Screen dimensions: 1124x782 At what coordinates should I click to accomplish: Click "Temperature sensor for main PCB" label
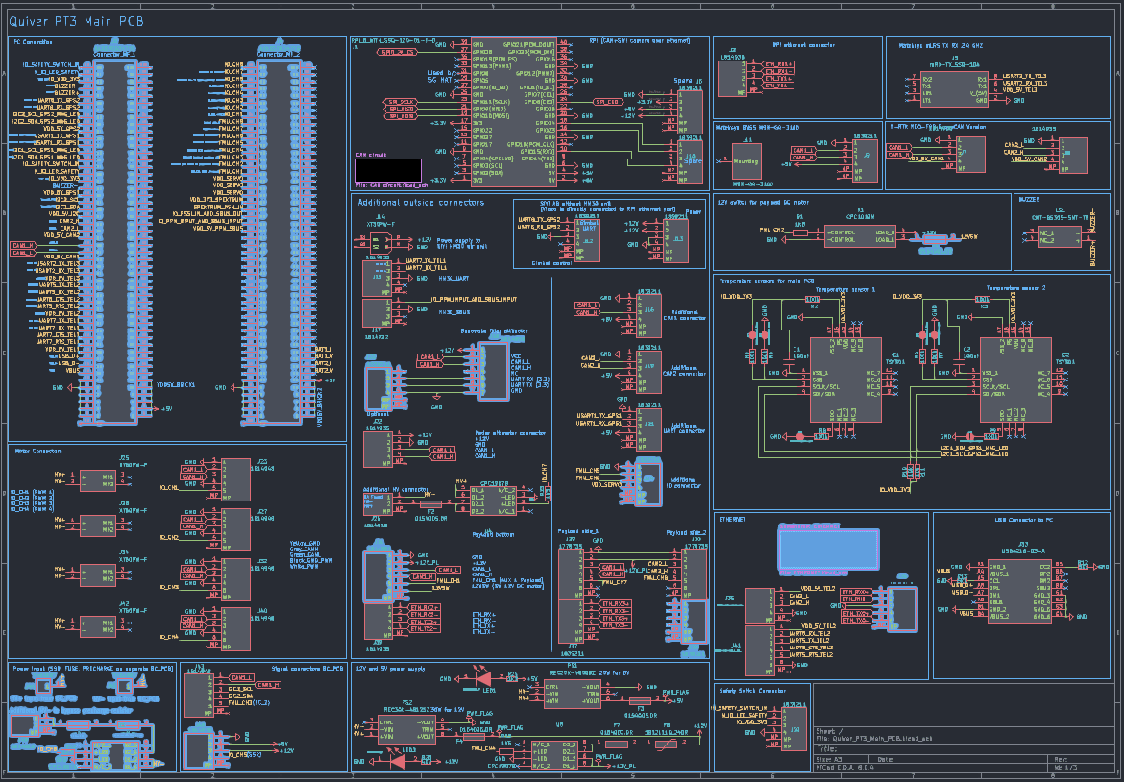pos(767,281)
